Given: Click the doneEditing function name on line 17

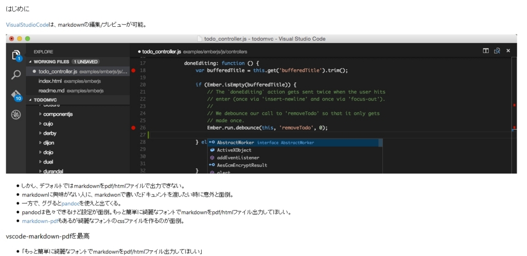Looking at the screenshot, I should click(201, 63).
